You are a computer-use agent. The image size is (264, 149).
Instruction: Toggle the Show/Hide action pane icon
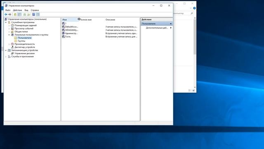click(x=38, y=14)
